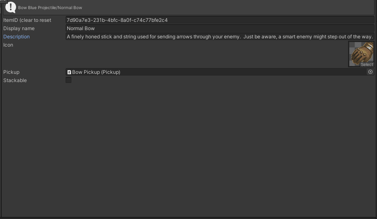Viewport: 377px width, 219px height.
Task: Click the blue Description label
Action: pos(16,37)
